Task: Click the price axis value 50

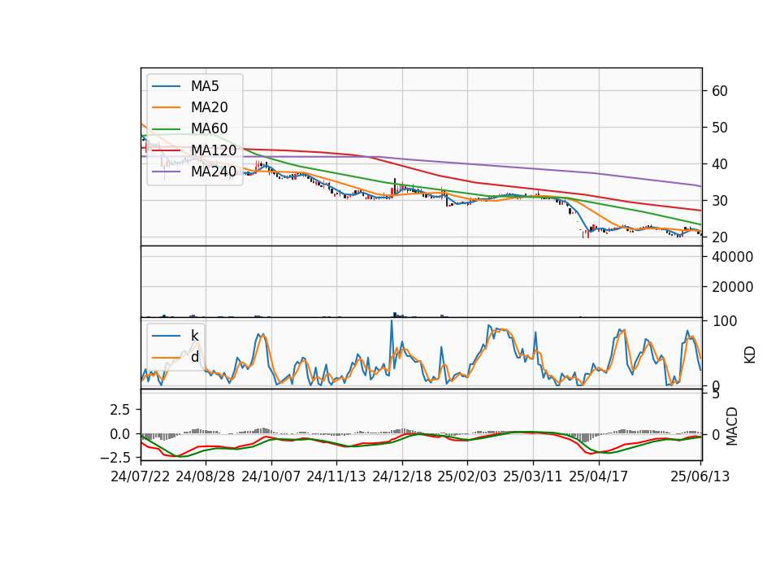Action: click(x=719, y=128)
